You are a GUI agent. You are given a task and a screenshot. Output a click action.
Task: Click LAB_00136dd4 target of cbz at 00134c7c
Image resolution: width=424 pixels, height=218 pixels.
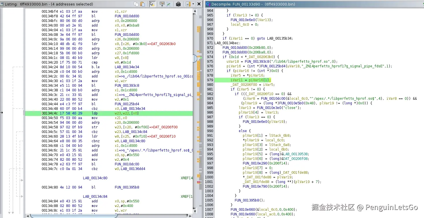(x=133, y=169)
